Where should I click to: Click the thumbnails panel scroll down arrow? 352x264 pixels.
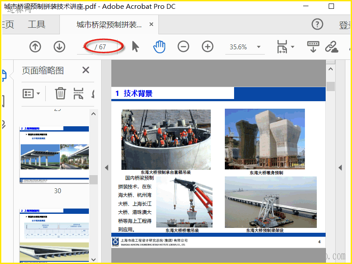coord(94,260)
